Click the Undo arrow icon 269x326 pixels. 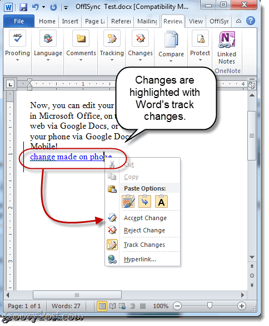coord(35,7)
